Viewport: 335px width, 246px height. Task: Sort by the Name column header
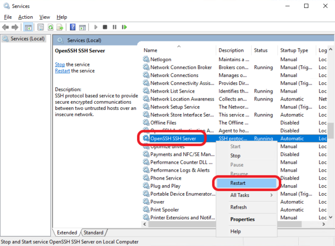179,50
